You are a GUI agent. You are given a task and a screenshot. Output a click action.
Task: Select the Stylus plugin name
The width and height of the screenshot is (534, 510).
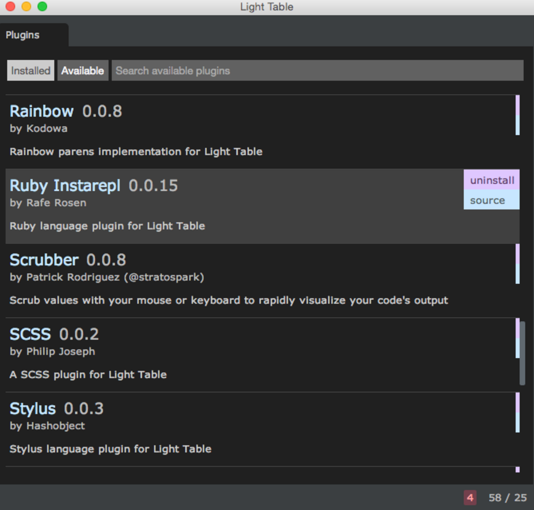33,409
